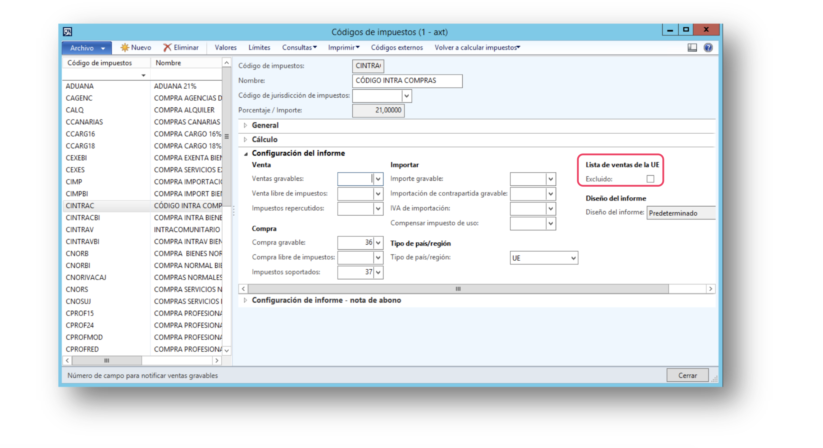This screenshot has height=448, width=823.
Task: Click the left arrow of report settings scrollbar
Action: pos(243,289)
